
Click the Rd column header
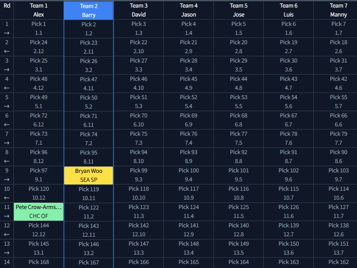coord(7,10)
